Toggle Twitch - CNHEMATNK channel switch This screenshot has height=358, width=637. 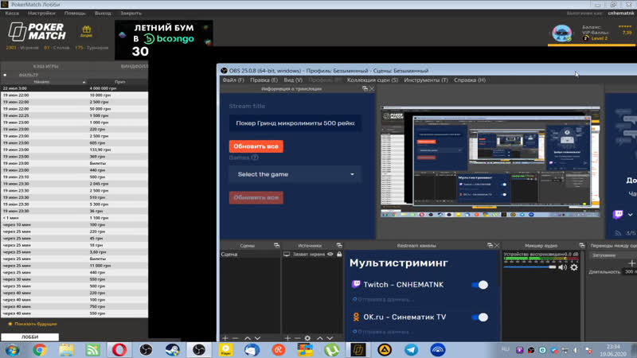tap(480, 285)
